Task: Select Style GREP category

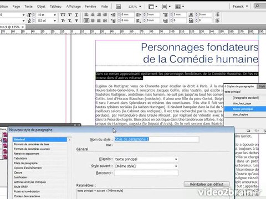Action: click(21, 187)
